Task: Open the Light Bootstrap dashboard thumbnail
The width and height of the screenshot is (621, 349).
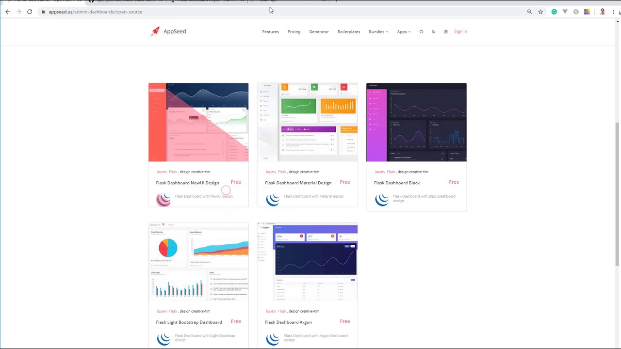Action: (x=198, y=262)
